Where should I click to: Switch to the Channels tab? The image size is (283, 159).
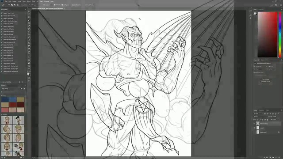pyautogui.click(x=261, y=110)
